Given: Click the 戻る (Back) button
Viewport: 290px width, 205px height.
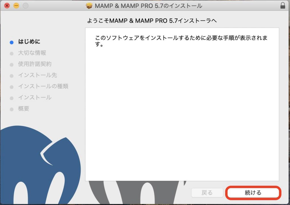Looking at the screenshot, I should pos(207,193).
